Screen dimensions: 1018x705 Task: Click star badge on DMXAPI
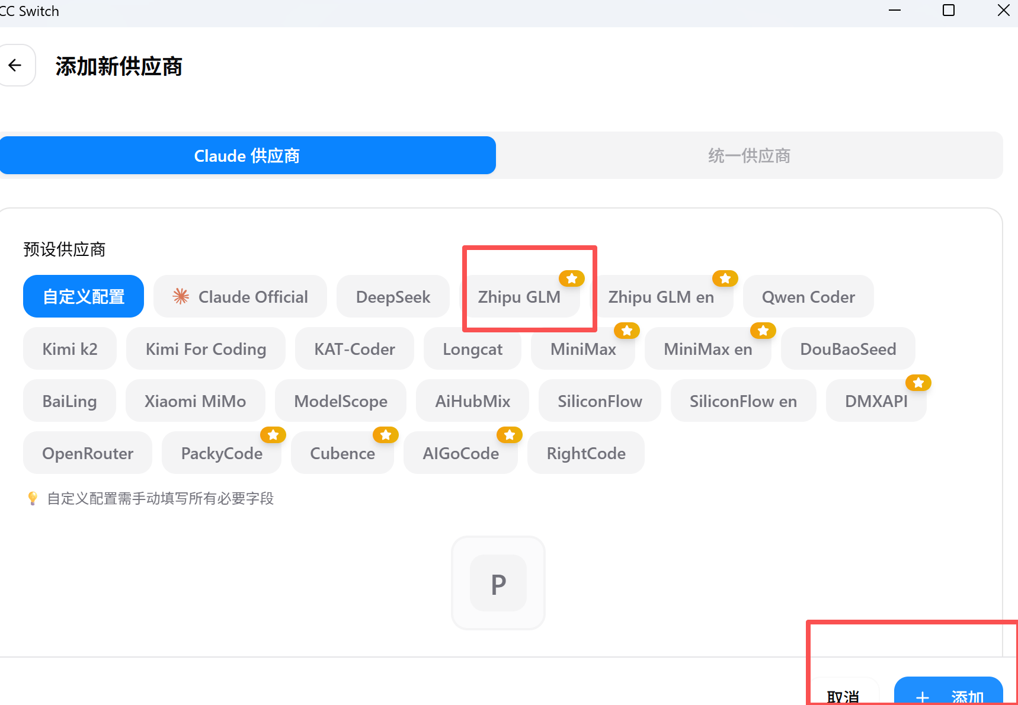[x=918, y=383]
